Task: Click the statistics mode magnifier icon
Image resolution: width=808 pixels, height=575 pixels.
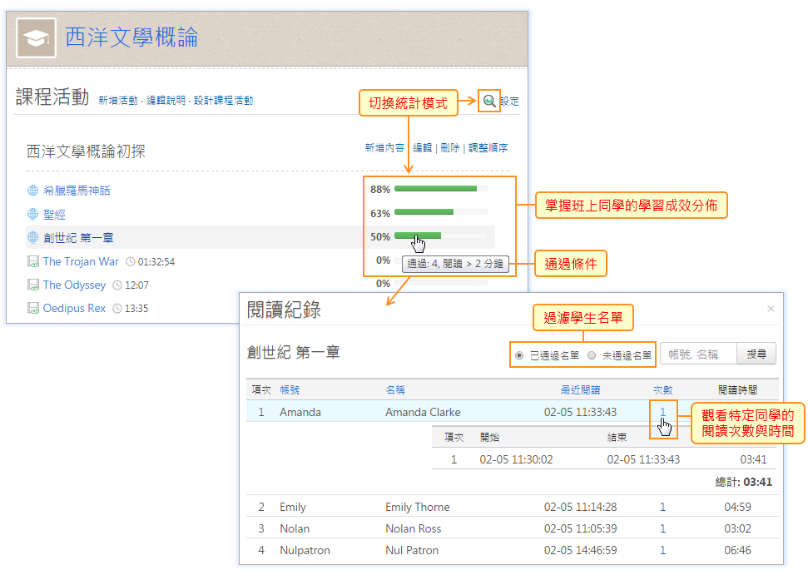Action: [x=489, y=101]
